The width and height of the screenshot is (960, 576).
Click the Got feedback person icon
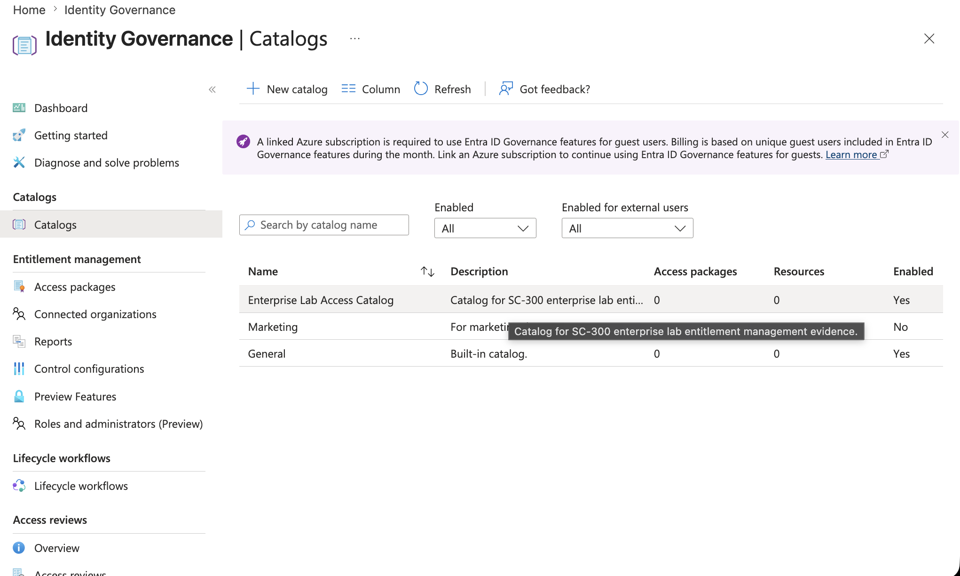pyautogui.click(x=506, y=88)
